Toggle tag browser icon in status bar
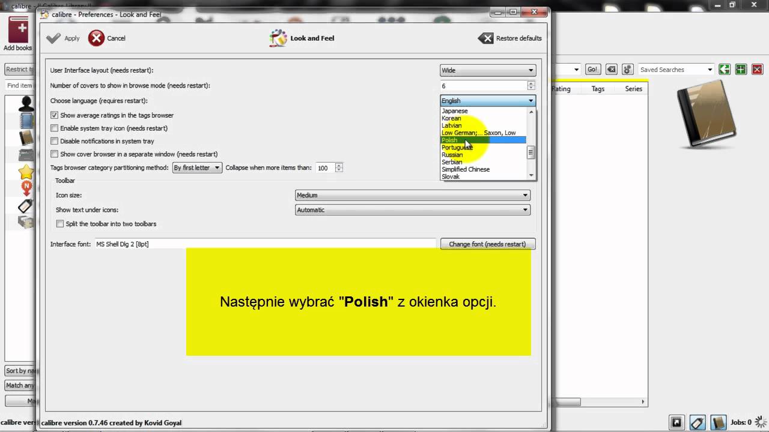Image resolution: width=769 pixels, height=432 pixels. click(697, 422)
